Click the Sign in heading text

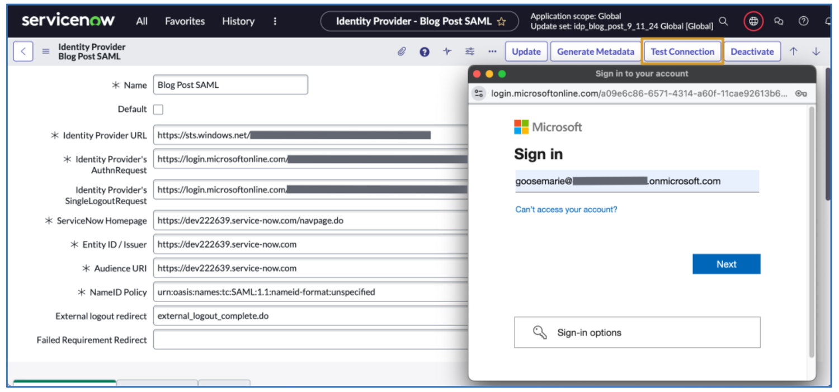pyautogui.click(x=538, y=154)
